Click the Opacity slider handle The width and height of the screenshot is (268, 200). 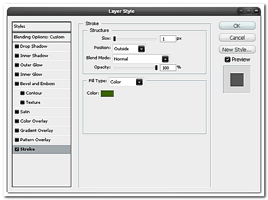(x=157, y=67)
